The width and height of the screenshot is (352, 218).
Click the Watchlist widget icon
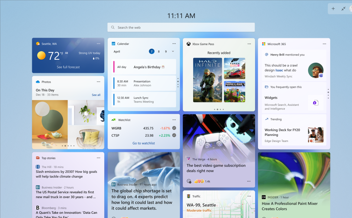tap(113, 120)
